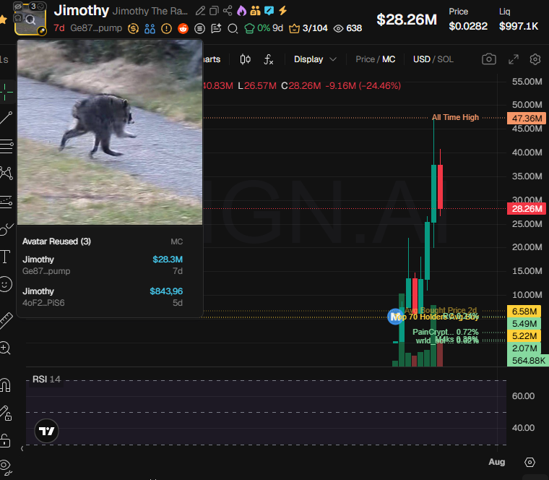Take a chart snapshot with camera icon
The width and height of the screenshot is (549, 480).
coord(489,59)
